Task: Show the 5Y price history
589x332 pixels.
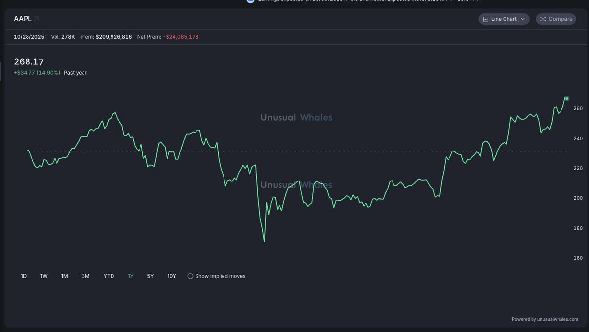Action: coord(150,276)
